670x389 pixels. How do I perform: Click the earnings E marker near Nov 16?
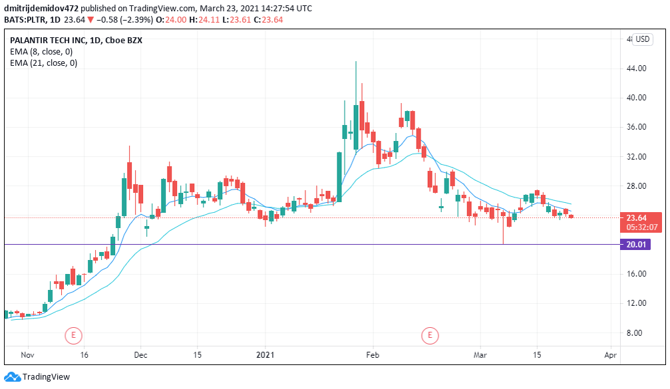click(x=73, y=335)
